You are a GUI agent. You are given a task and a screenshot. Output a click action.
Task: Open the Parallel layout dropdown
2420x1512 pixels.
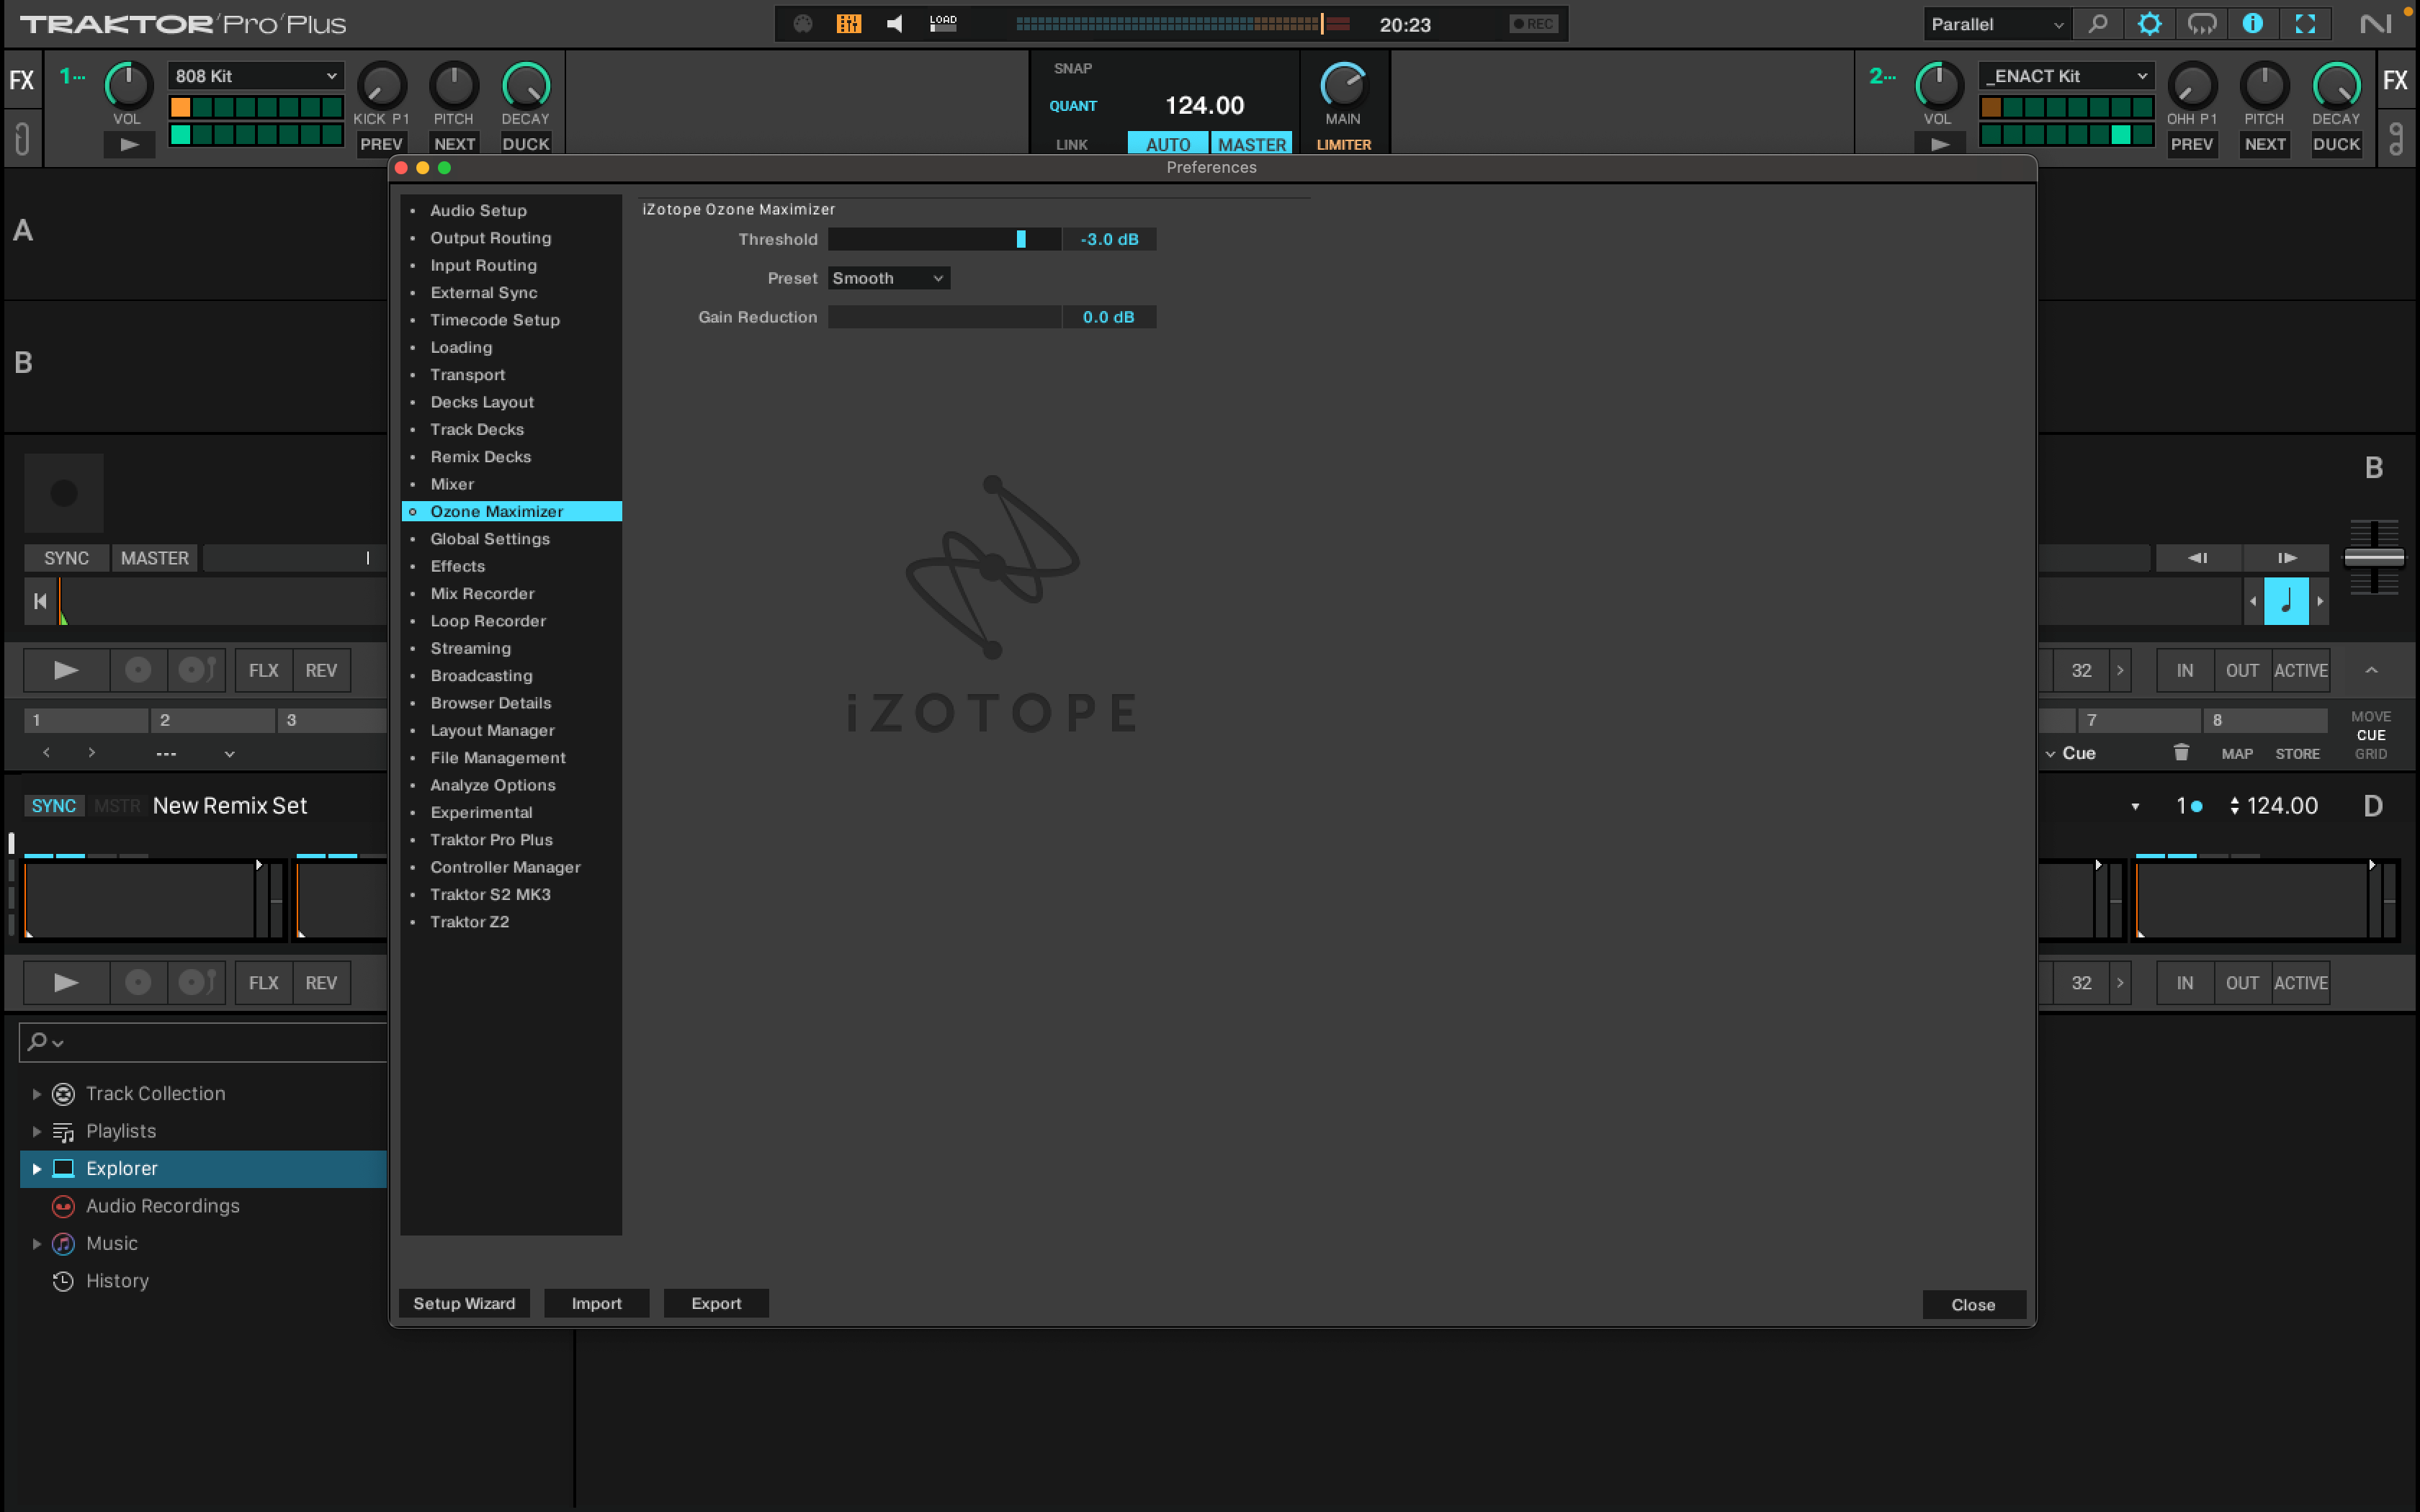(x=1996, y=24)
